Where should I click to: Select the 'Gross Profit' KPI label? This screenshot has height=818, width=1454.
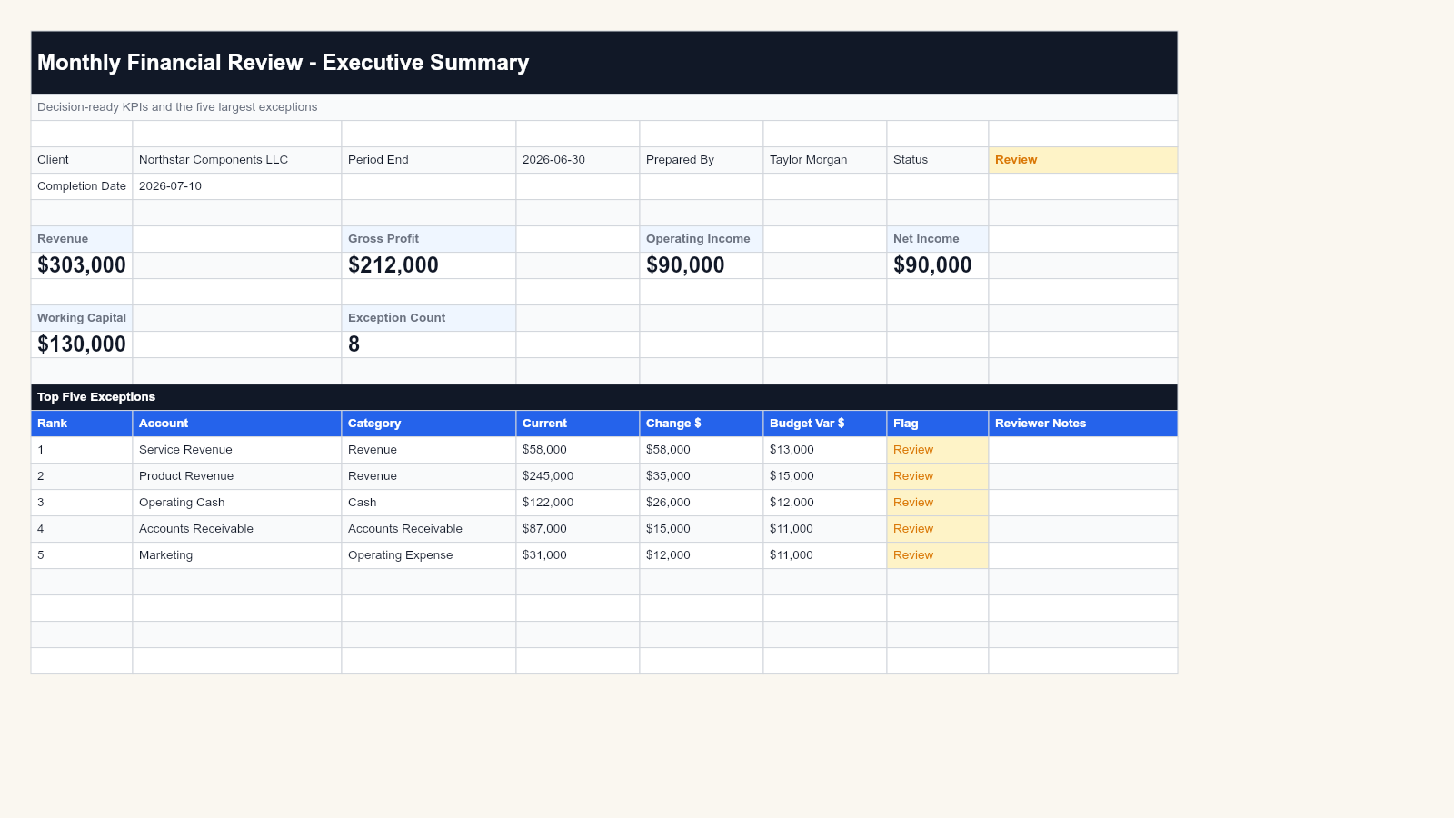[x=429, y=239]
